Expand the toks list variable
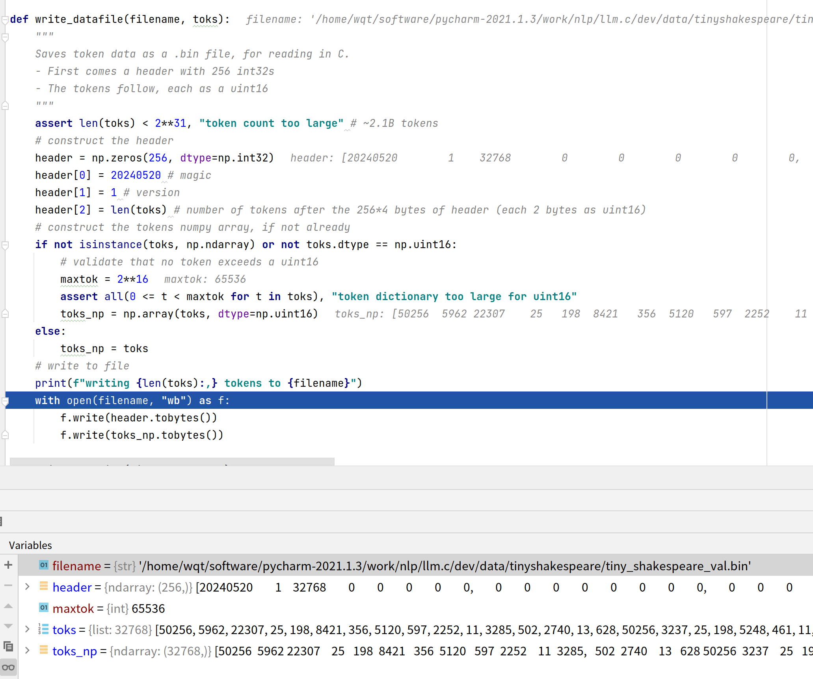 [x=27, y=629]
